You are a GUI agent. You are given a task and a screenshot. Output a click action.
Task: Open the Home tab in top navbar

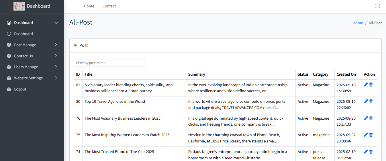coord(89,6)
